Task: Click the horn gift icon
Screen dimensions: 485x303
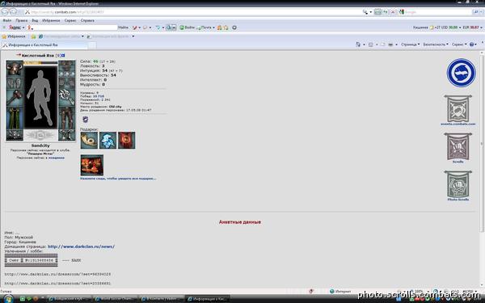Action: 89,140
